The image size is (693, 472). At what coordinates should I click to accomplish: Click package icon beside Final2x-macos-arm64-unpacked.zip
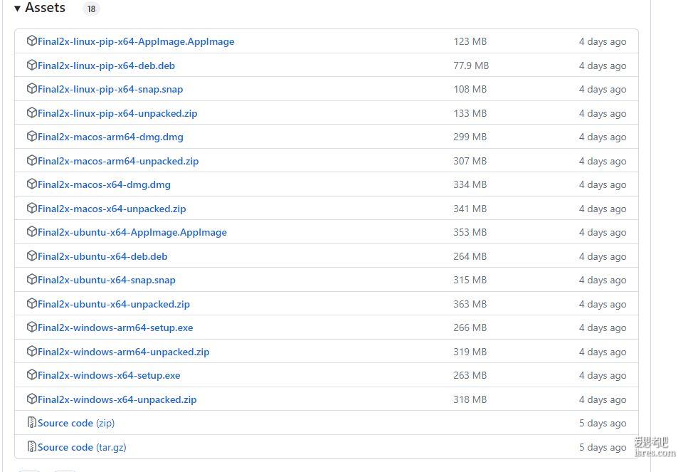(32, 160)
